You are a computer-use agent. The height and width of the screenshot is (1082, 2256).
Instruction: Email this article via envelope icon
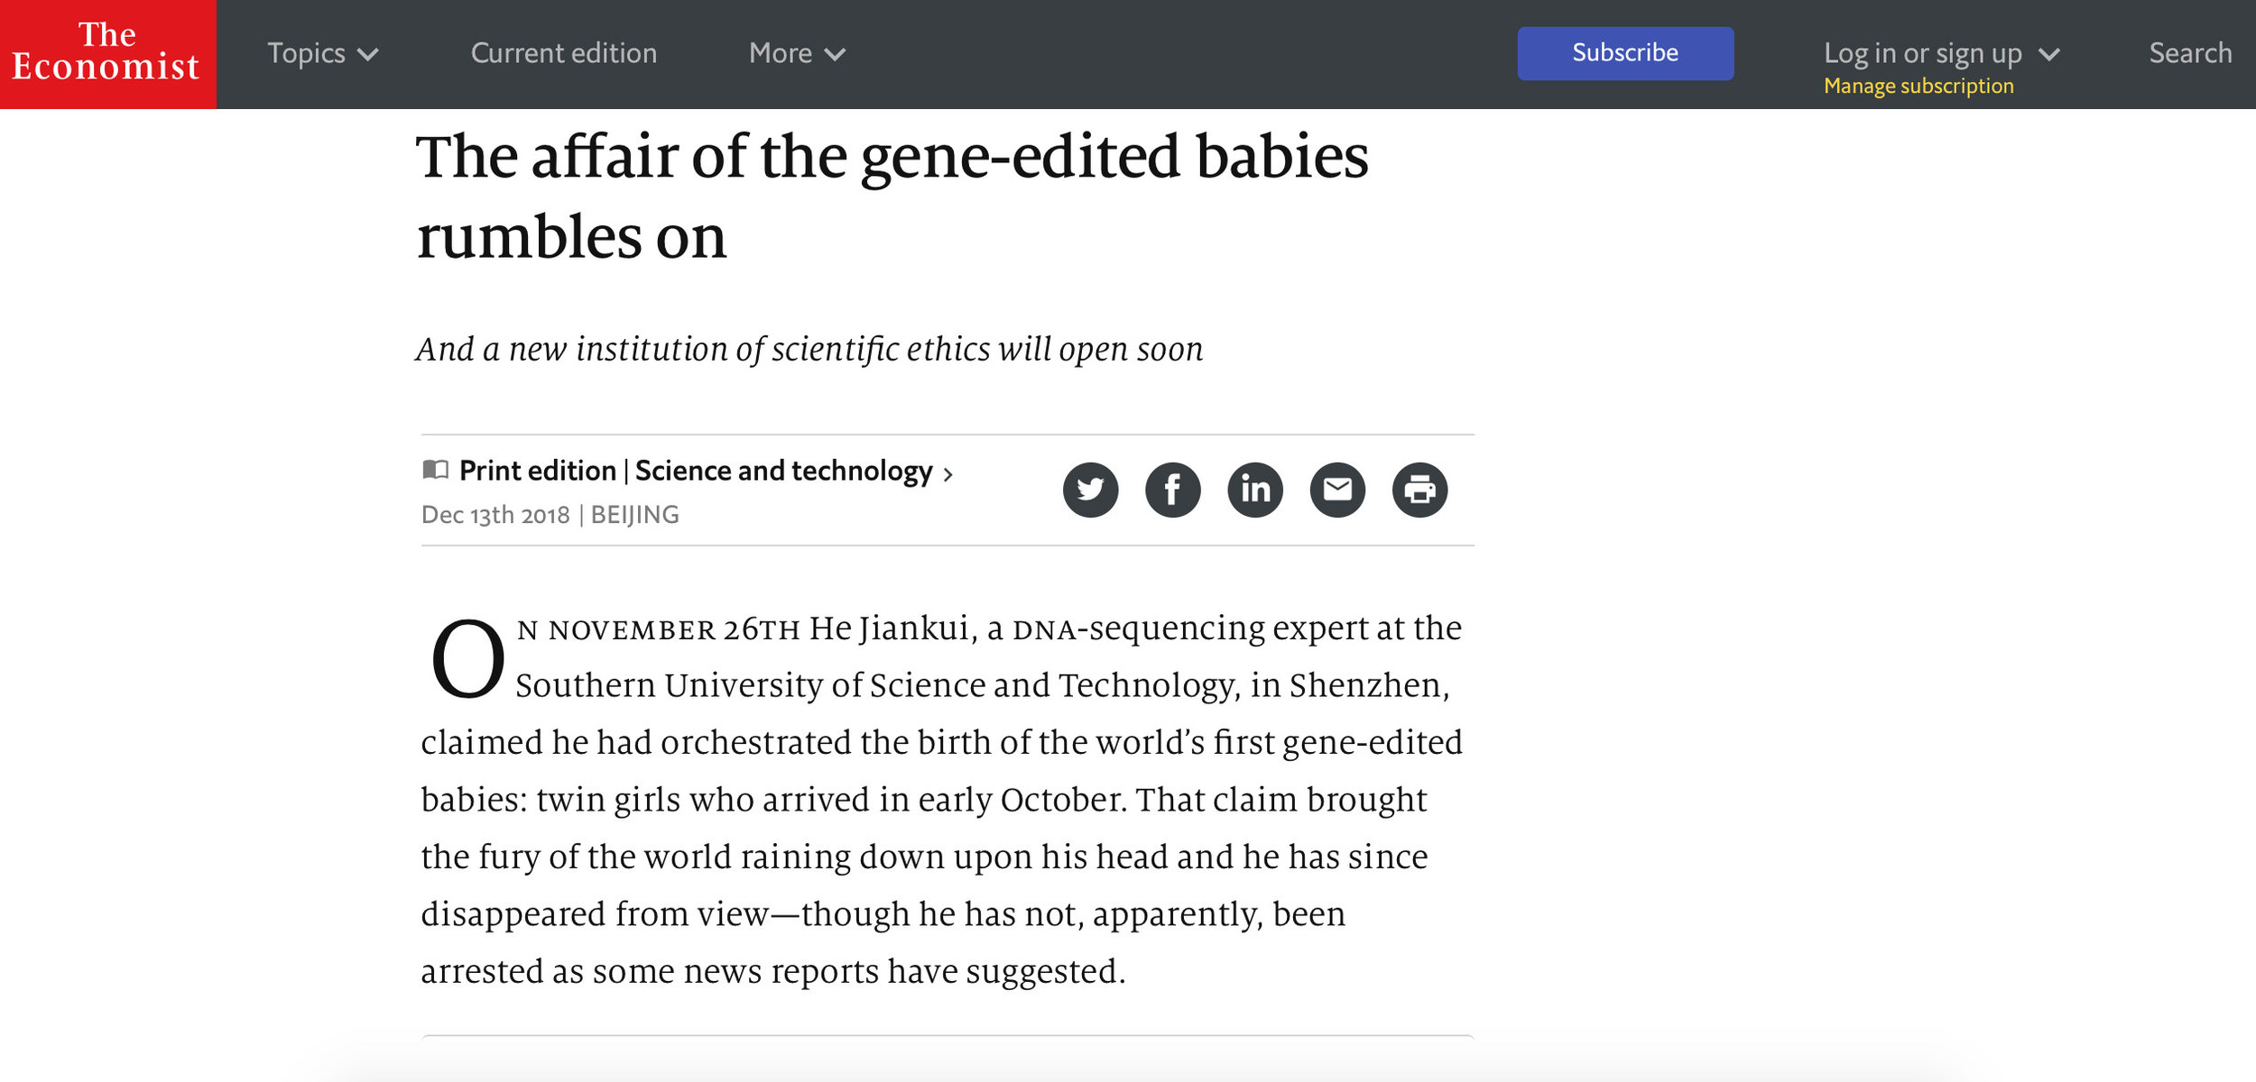point(1336,490)
